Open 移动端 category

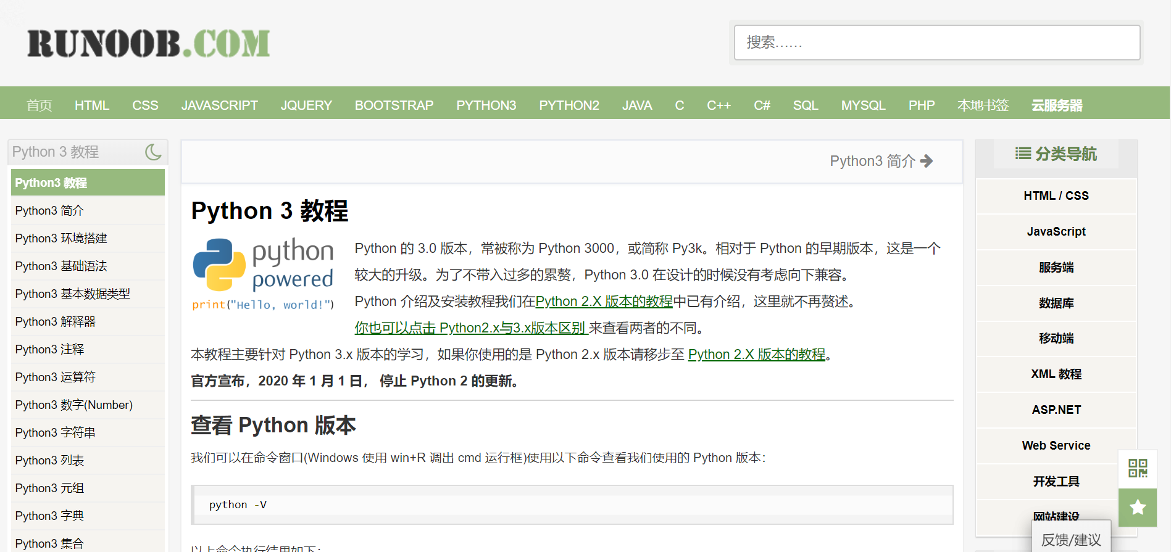[x=1056, y=338]
